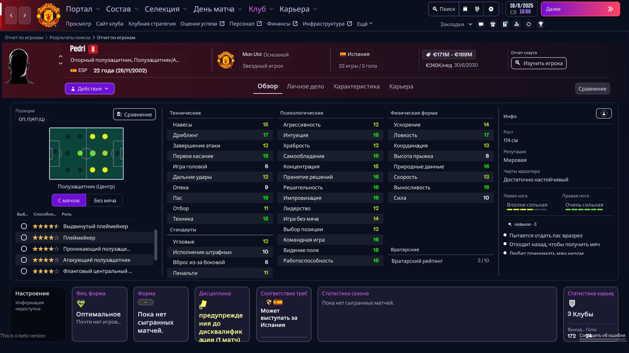Click the transfers circular arrows icon
This screenshot has width=629, height=353.
click(x=529, y=24)
